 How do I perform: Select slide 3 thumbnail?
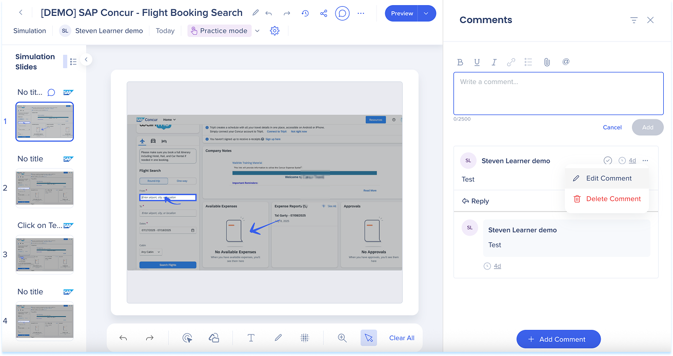click(x=45, y=254)
